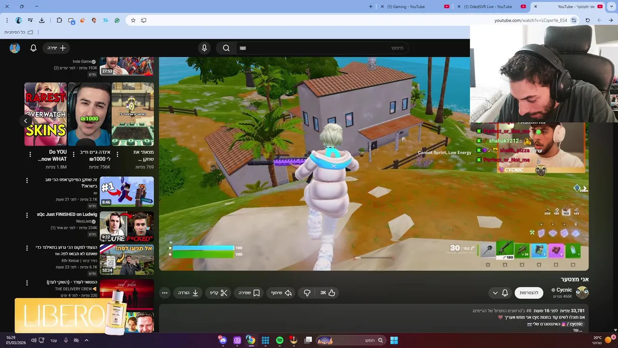Open #1 Minecraft video thumbnail 8:46

(x=127, y=191)
